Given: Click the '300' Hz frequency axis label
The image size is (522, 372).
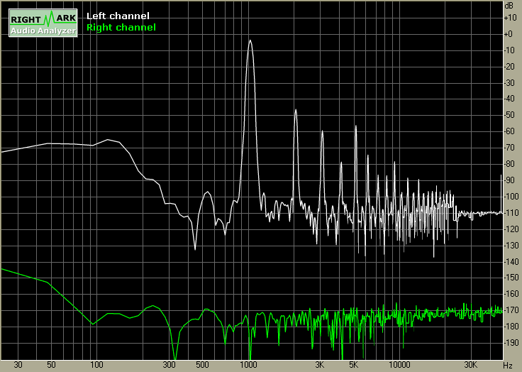Looking at the screenshot, I should point(169,365).
